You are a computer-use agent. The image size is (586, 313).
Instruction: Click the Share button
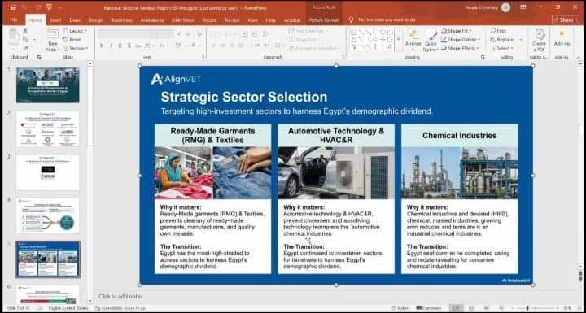point(566,20)
